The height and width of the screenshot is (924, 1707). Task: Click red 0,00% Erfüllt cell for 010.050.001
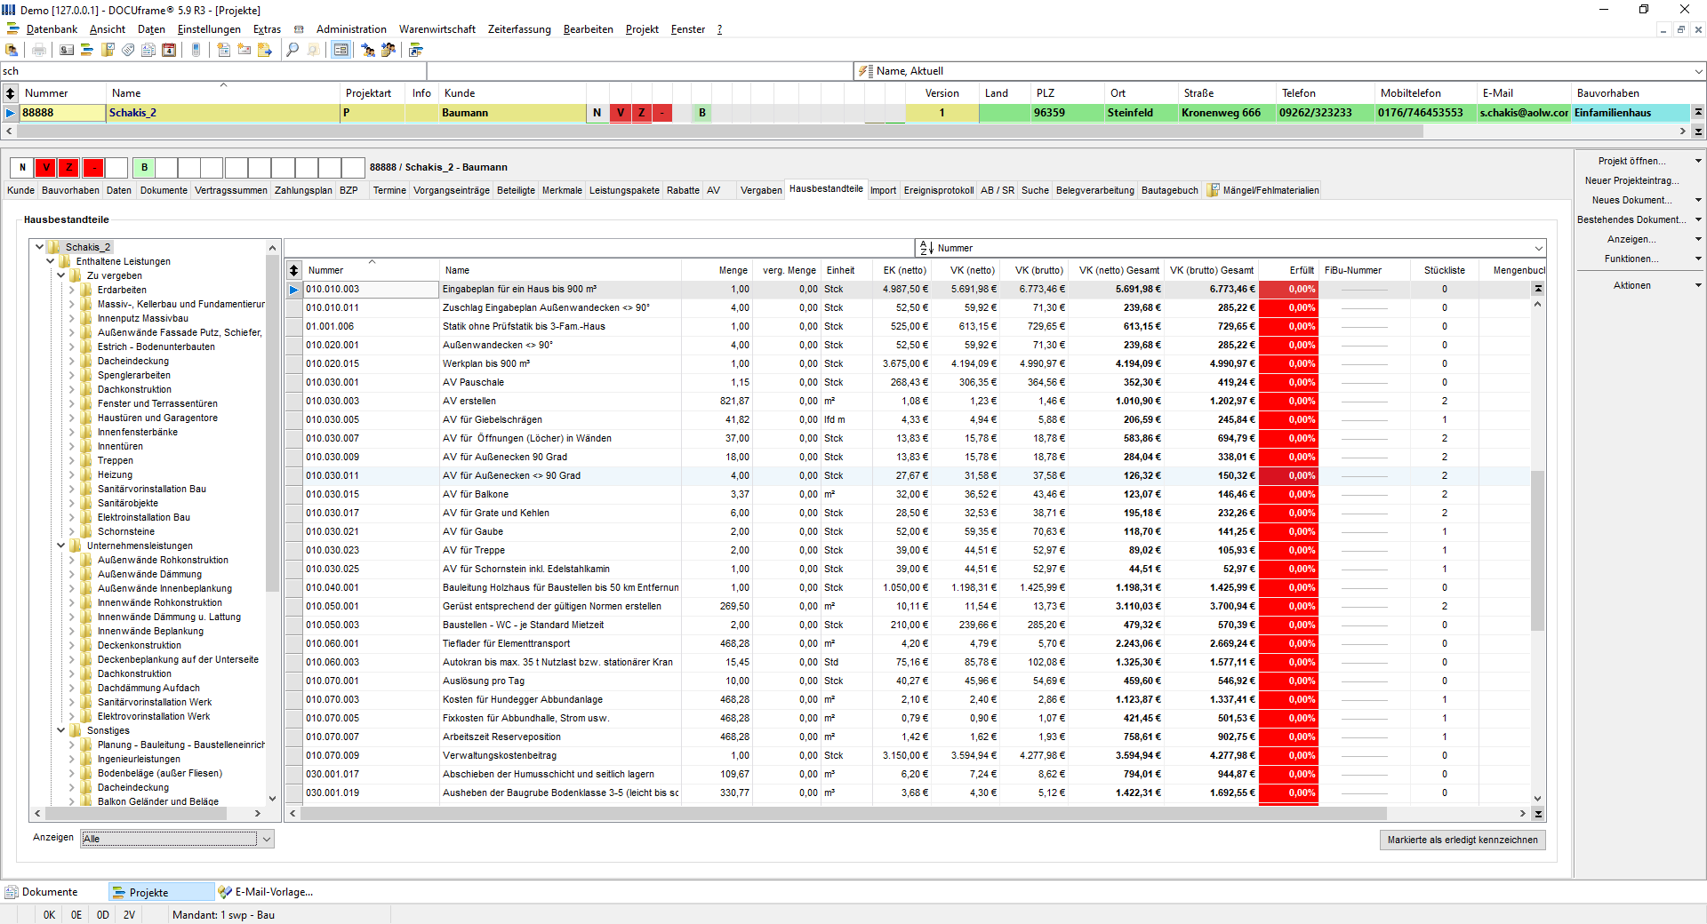coord(1289,606)
